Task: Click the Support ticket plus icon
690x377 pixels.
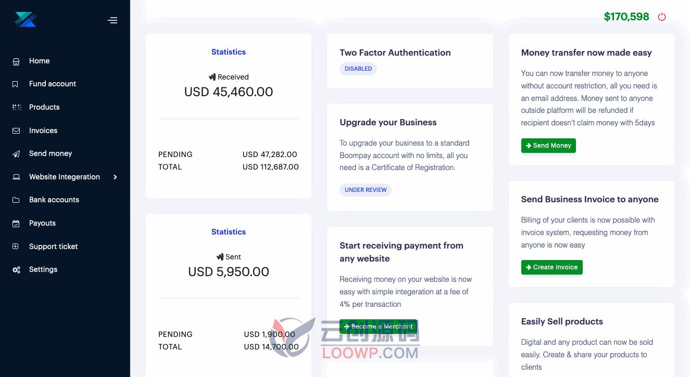Action: (16, 246)
